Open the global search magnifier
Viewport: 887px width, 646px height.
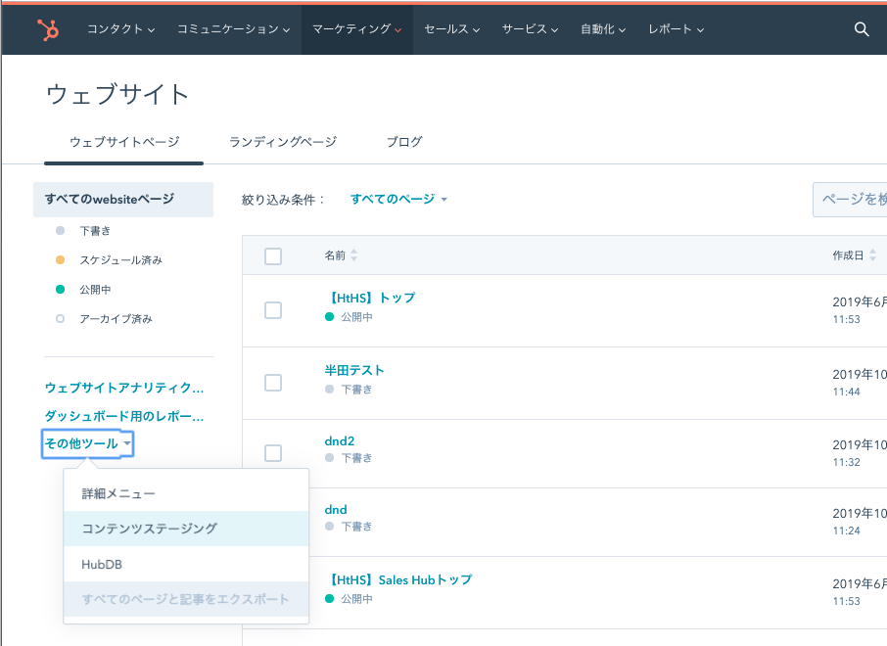click(861, 28)
